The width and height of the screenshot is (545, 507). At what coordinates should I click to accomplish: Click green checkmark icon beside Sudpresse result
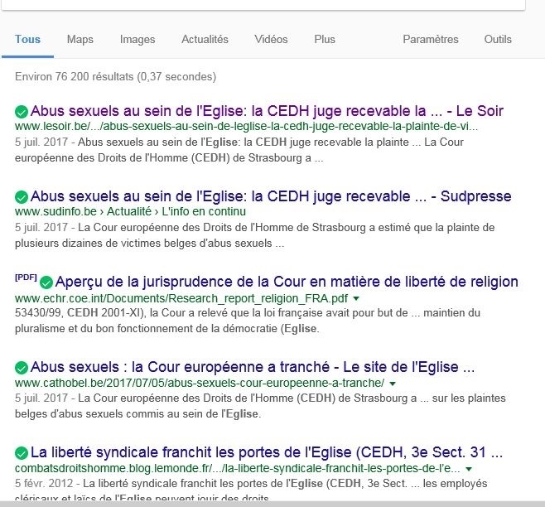point(22,197)
